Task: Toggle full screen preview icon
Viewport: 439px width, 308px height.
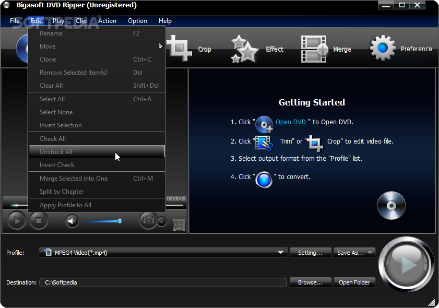Action: pyautogui.click(x=179, y=224)
